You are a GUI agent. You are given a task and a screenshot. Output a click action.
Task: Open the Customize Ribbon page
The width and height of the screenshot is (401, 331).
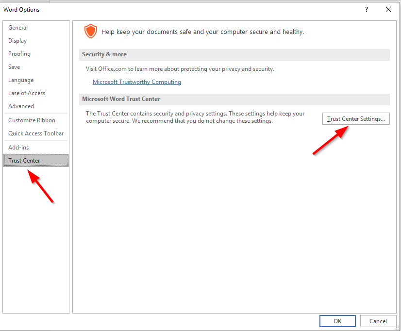tap(32, 120)
